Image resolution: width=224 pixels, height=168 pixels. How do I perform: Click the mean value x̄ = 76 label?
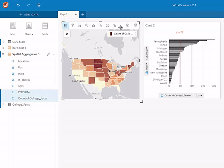point(180,32)
